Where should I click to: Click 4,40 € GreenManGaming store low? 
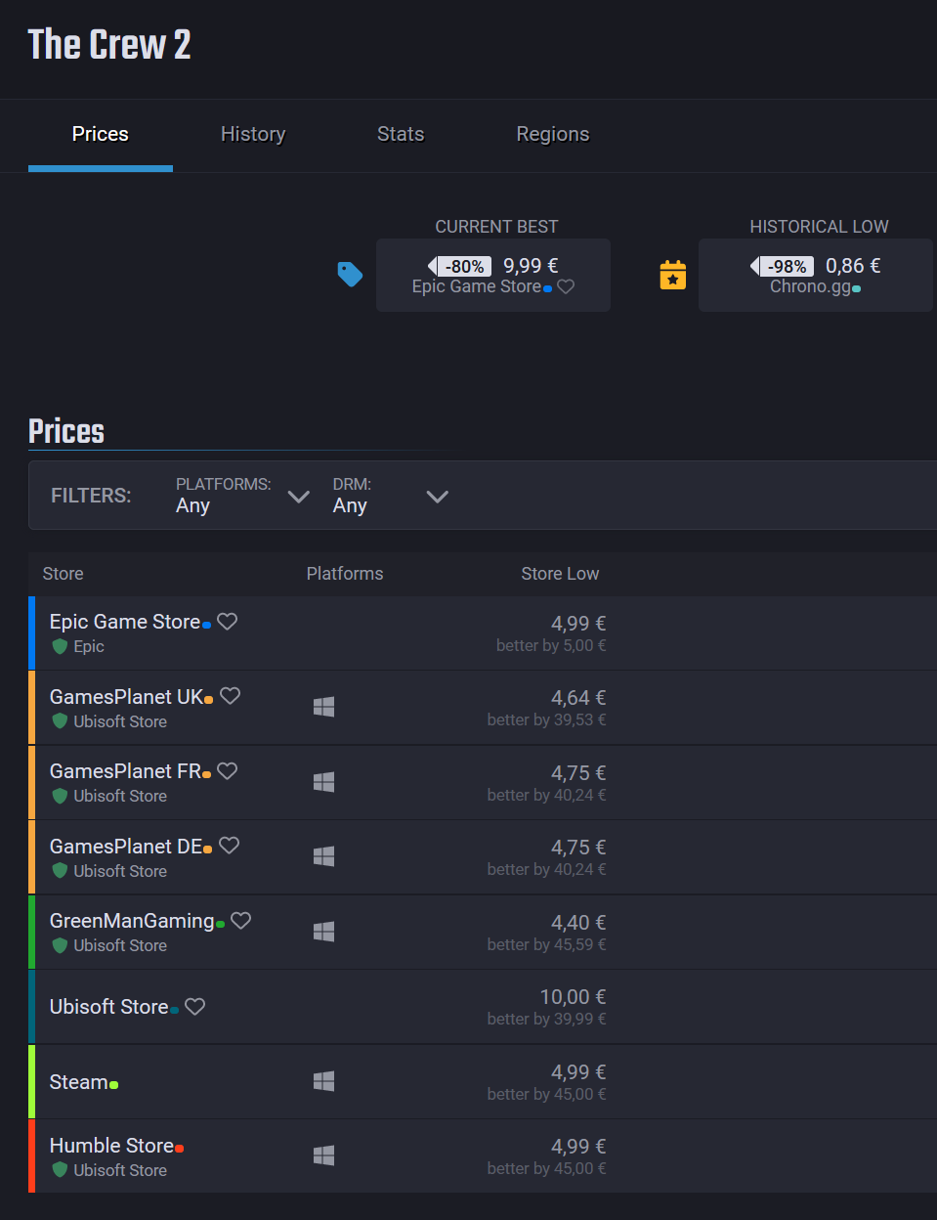[x=578, y=923]
